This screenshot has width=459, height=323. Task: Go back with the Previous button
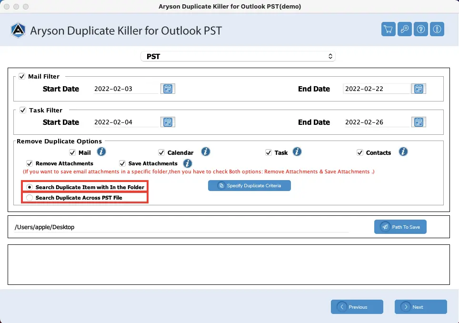coord(357,307)
